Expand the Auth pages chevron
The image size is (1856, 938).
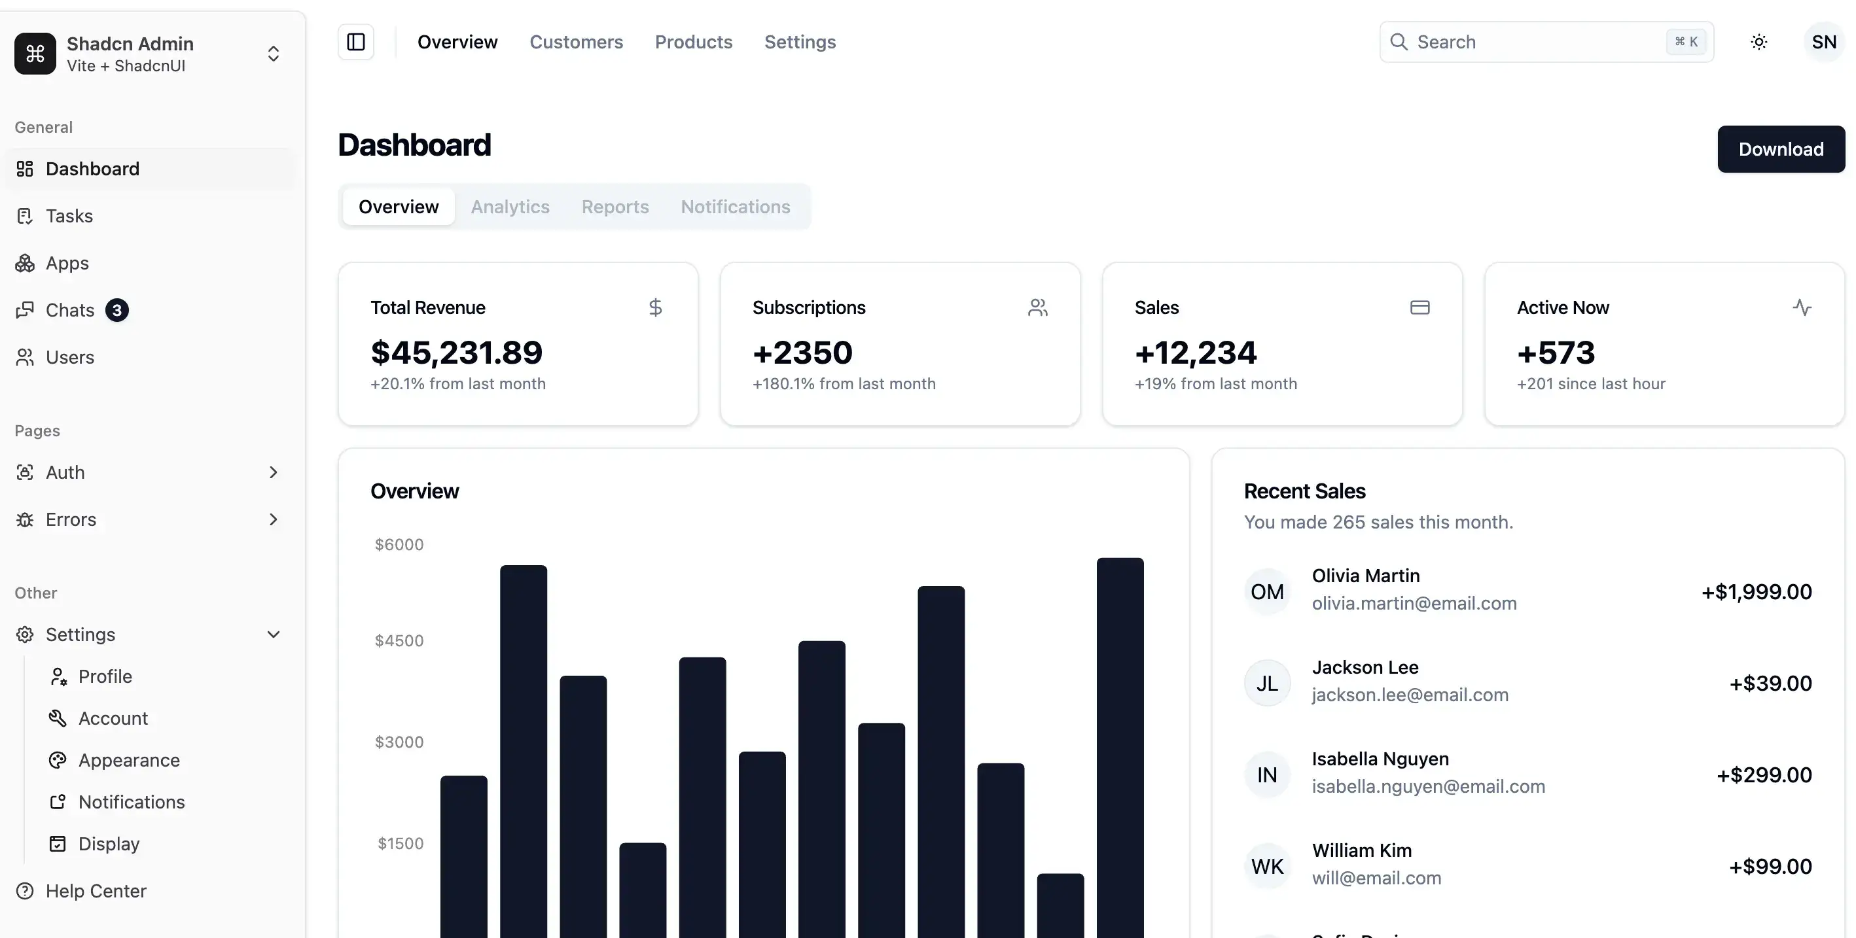(273, 472)
